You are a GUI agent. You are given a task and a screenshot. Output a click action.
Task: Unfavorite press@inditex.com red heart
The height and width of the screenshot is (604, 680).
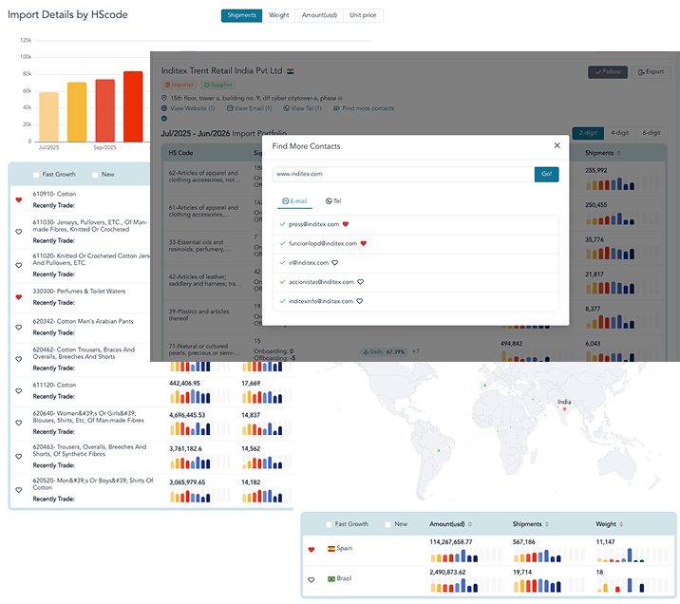(x=346, y=224)
